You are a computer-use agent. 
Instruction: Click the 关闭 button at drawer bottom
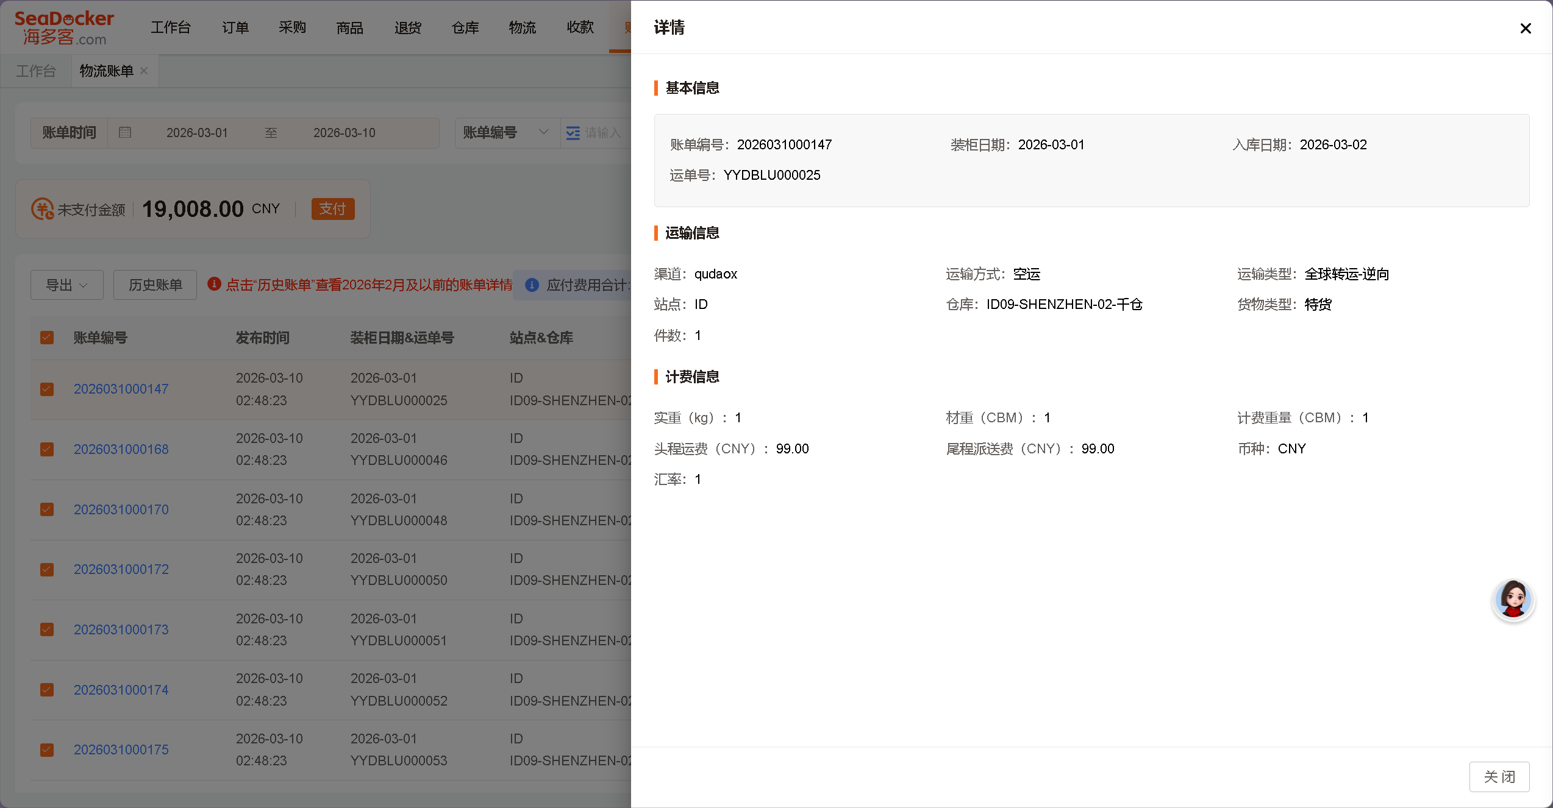point(1499,776)
